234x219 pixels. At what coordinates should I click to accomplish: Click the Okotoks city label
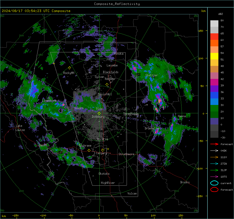[104, 174]
